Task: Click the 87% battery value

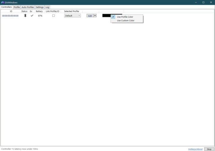Action: [x=40, y=16]
